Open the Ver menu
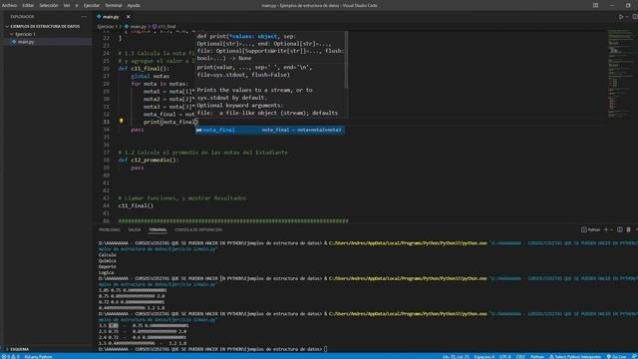 click(x=67, y=5)
